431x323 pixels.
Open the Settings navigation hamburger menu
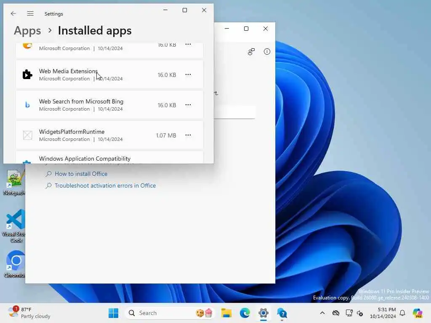(x=30, y=13)
